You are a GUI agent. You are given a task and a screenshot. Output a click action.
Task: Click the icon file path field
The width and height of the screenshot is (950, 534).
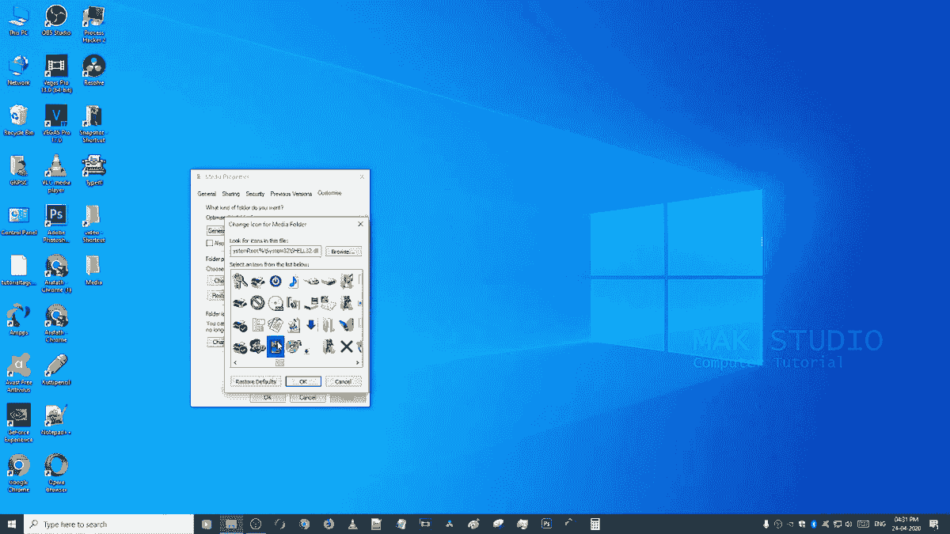pos(276,251)
